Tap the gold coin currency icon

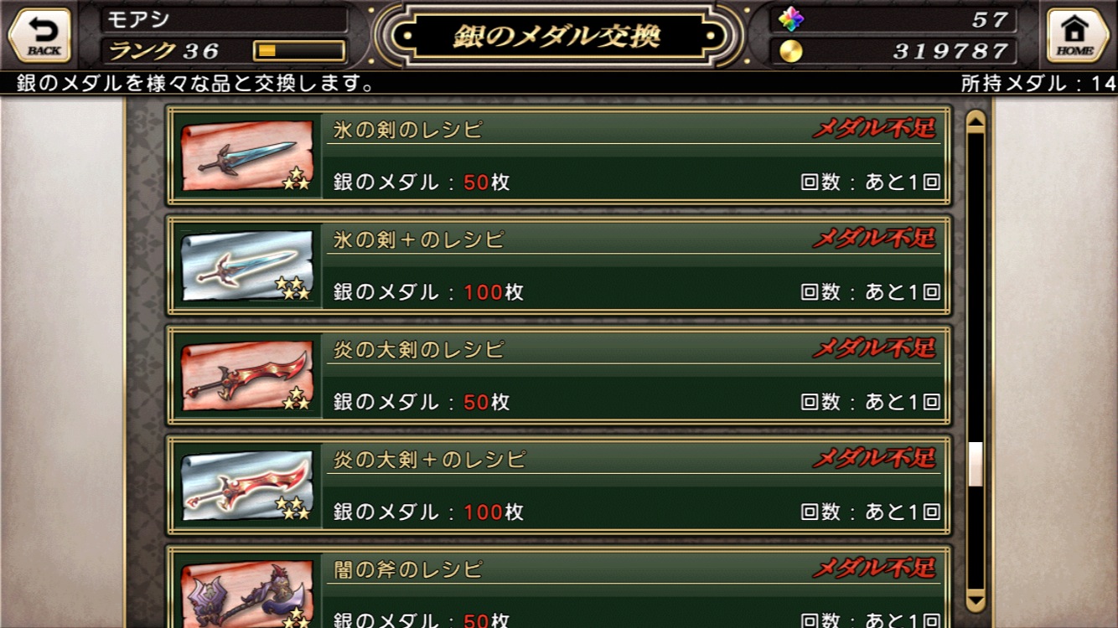pyautogui.click(x=790, y=51)
